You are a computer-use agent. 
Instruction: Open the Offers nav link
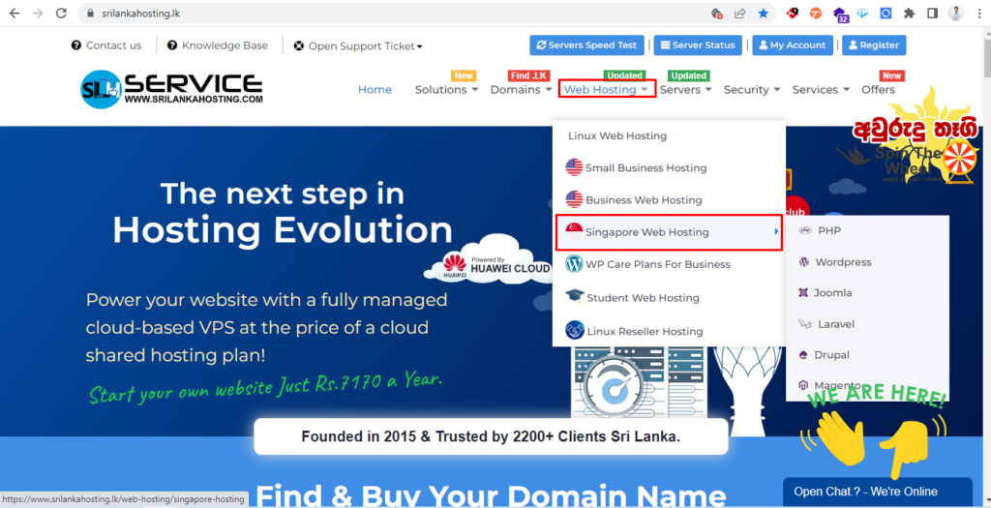(878, 90)
